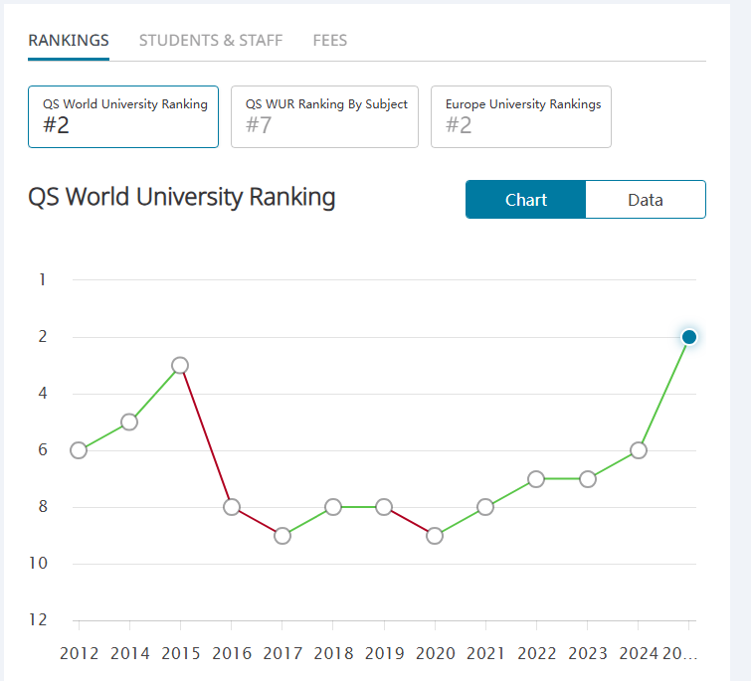Click the 2022 data point at rank 7
This screenshot has height=681, width=751.
(x=536, y=478)
